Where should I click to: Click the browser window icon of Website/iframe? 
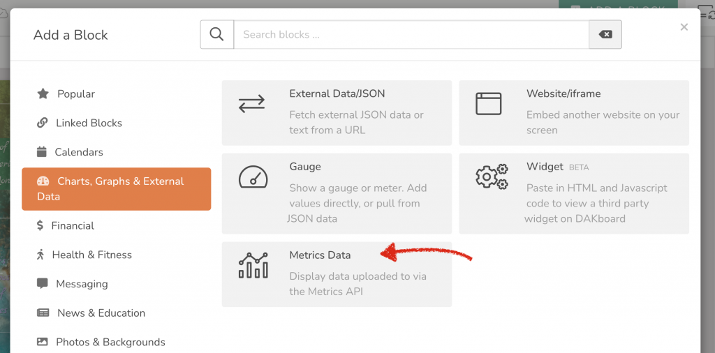(488, 104)
